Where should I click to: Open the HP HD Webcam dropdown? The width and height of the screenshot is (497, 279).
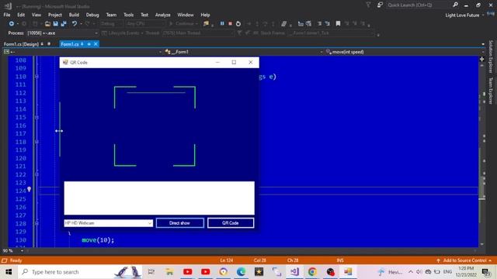pos(150,223)
